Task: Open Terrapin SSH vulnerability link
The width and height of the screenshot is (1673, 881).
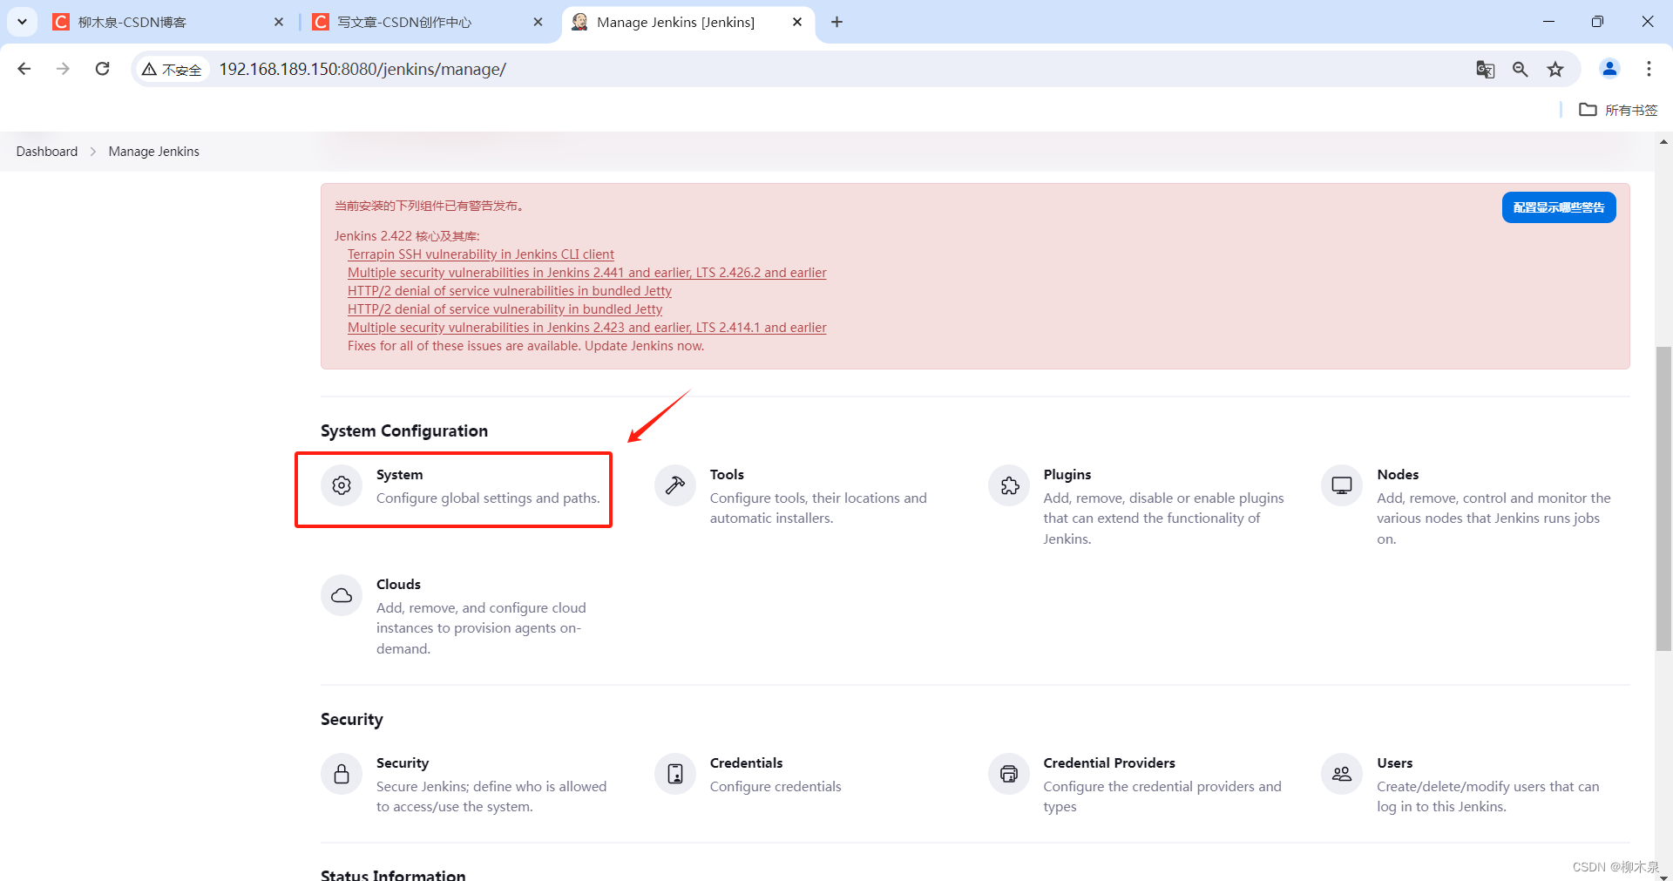Action: pos(481,254)
